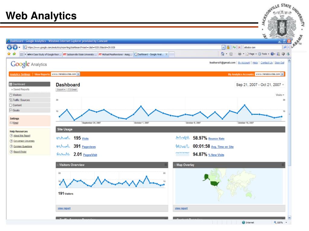Click view report under Map Overlay

[181, 208]
